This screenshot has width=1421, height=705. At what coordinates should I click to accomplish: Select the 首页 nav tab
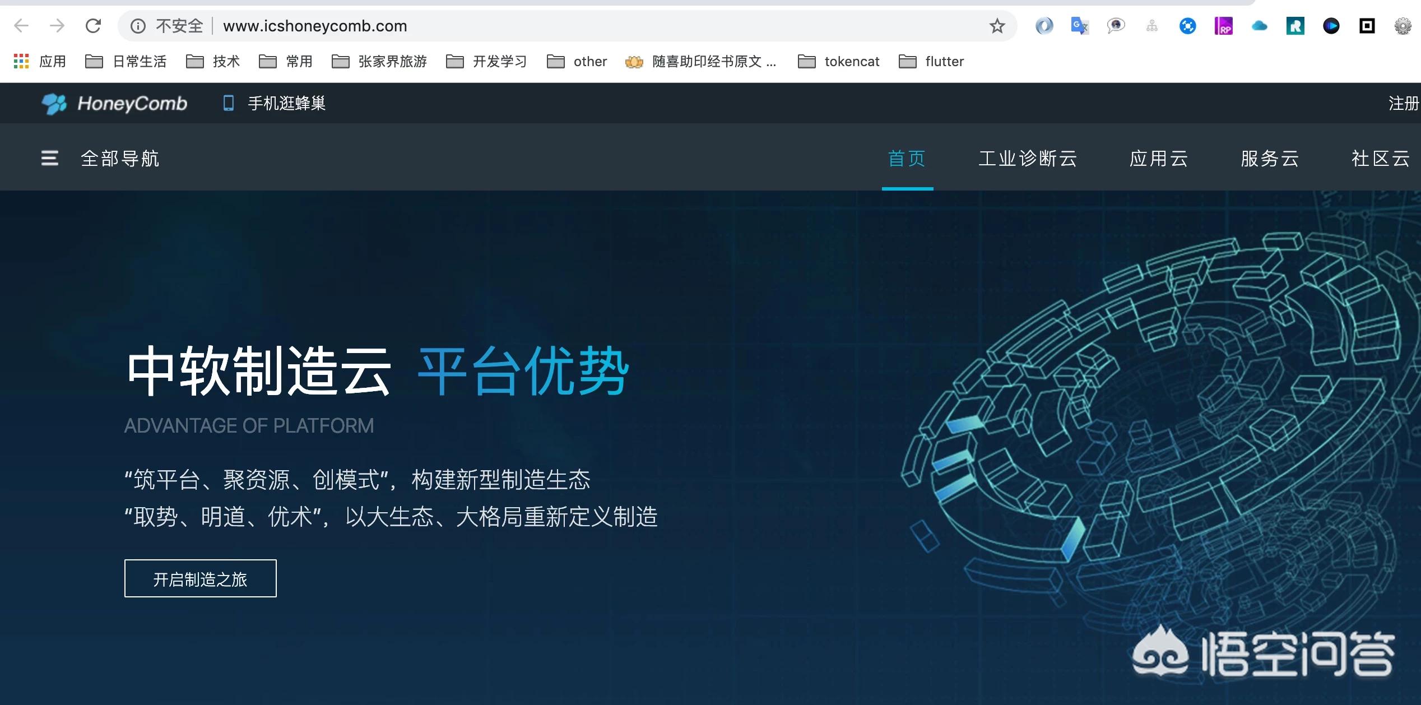coord(907,158)
